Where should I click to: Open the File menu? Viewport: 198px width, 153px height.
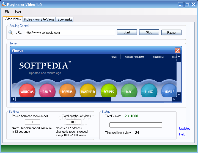click(7, 12)
